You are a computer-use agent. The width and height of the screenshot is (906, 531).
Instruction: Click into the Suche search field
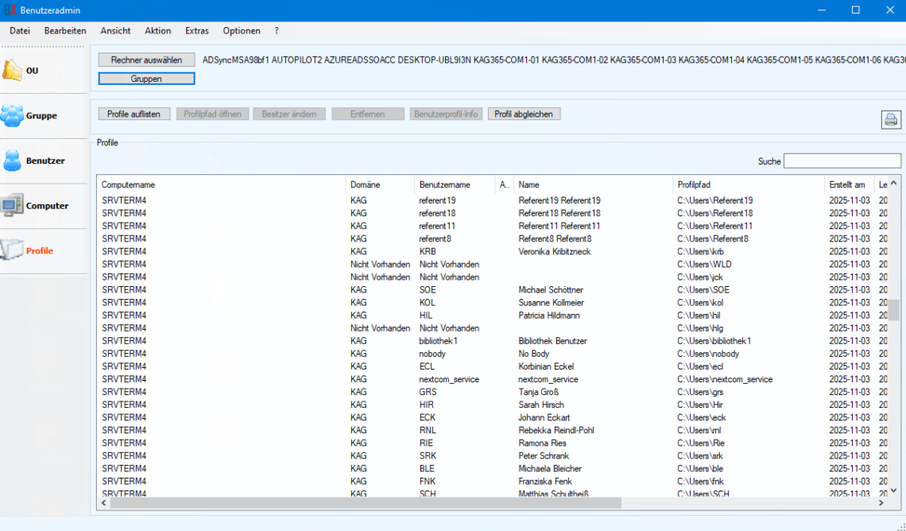pos(842,161)
